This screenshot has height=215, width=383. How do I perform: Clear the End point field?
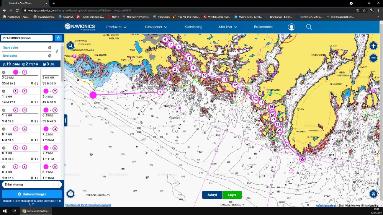(49, 56)
